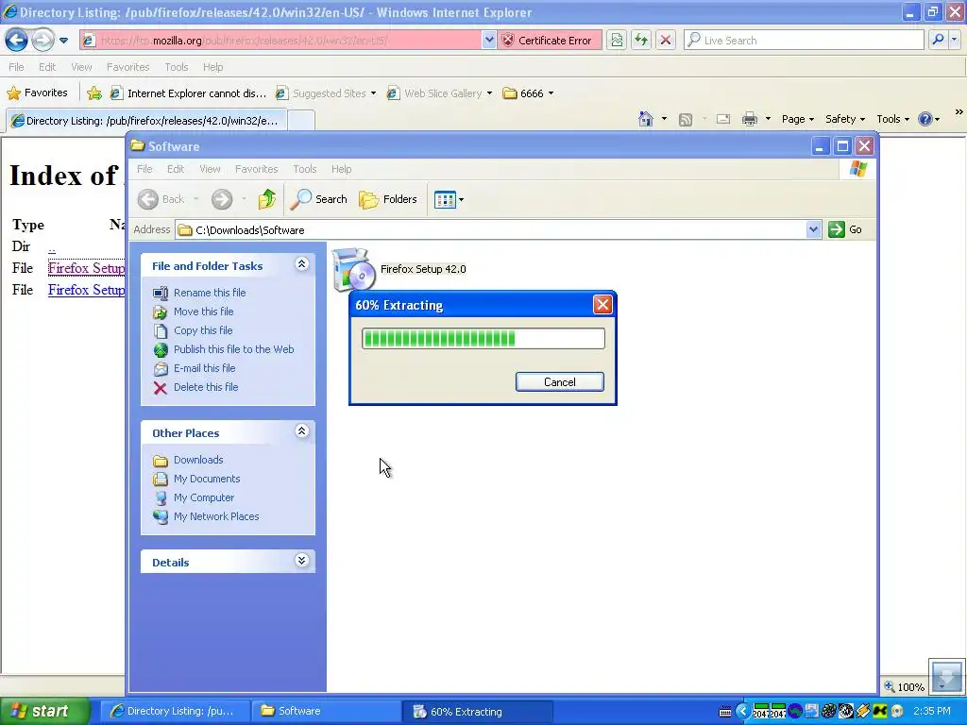The width and height of the screenshot is (967, 725).
Task: Open the Edit menu in Internet Explorer
Action: tap(47, 67)
